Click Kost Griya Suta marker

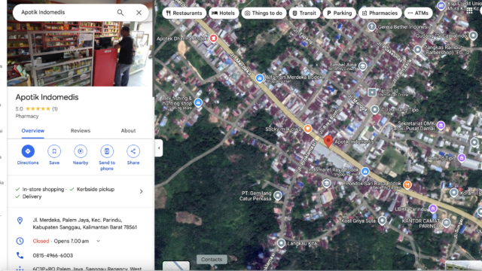[382, 221]
